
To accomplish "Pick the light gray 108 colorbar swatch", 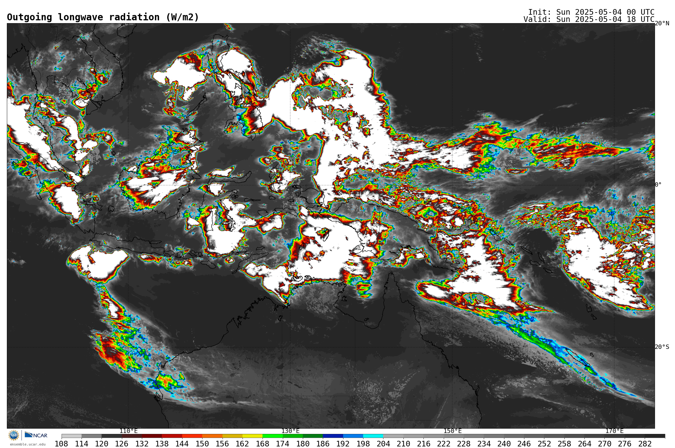I will (72, 436).
